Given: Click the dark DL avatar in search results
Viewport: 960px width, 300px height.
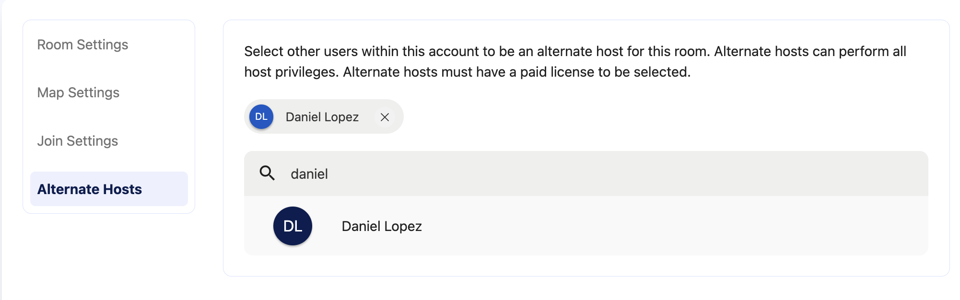Looking at the screenshot, I should coord(293,226).
